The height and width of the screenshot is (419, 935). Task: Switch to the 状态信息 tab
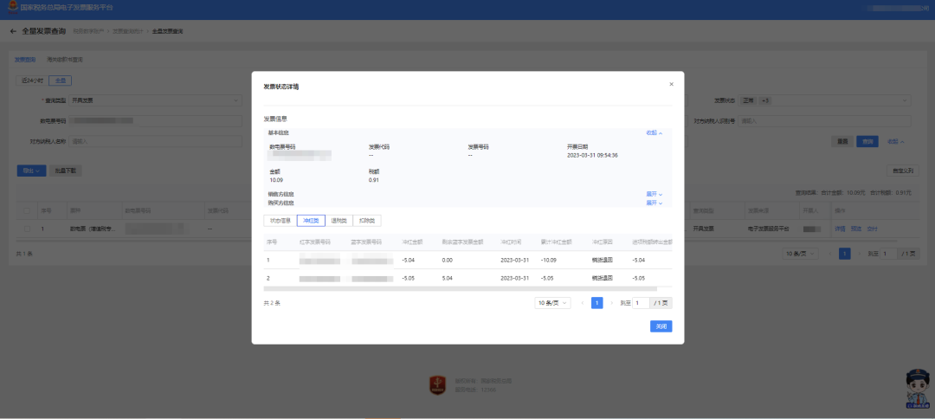(x=280, y=221)
